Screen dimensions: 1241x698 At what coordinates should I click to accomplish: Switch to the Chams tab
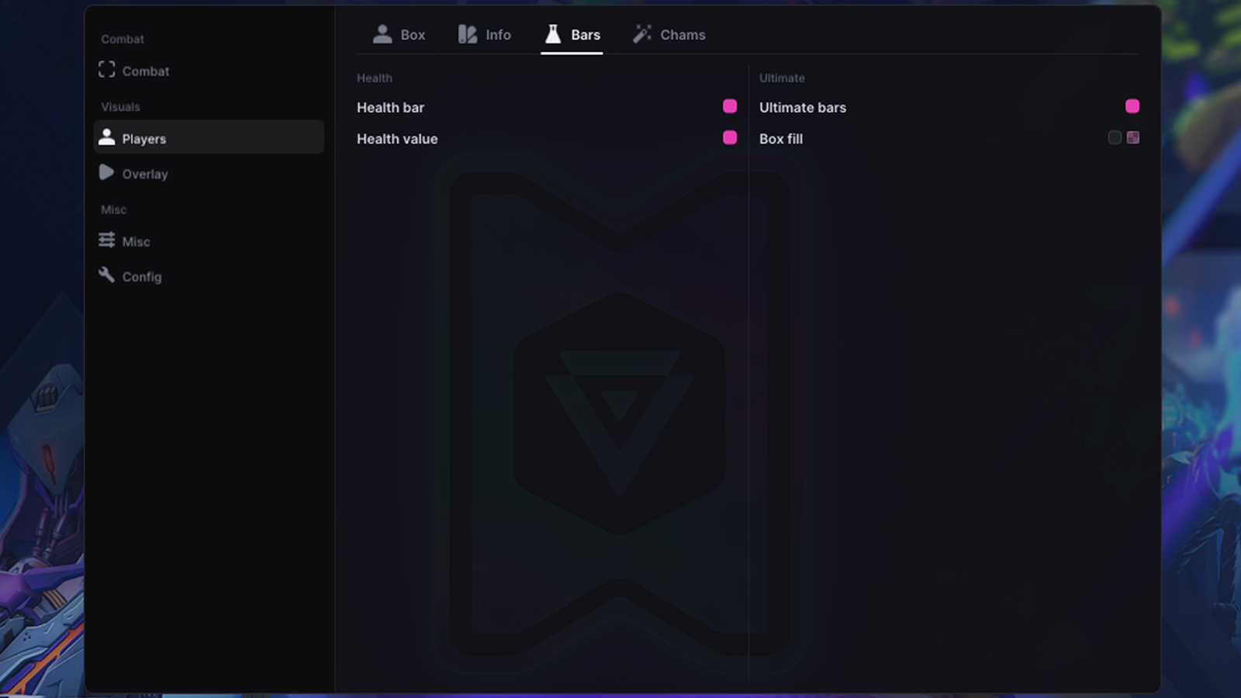[669, 35]
